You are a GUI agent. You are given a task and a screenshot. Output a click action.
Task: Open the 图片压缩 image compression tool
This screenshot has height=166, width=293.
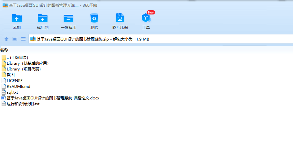[120, 18]
